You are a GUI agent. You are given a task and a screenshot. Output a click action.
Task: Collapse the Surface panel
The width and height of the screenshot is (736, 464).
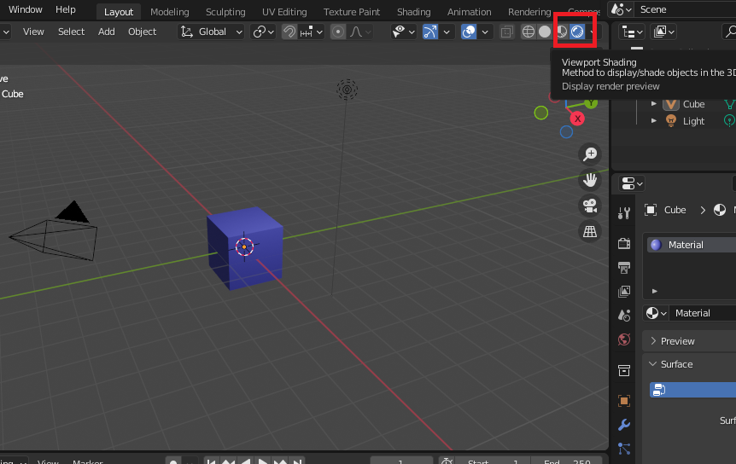coord(652,363)
